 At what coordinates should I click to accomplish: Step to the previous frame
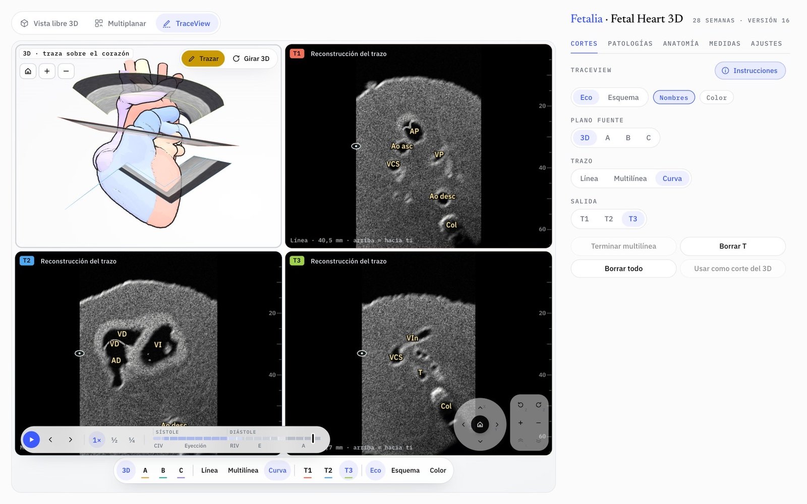pyautogui.click(x=50, y=439)
